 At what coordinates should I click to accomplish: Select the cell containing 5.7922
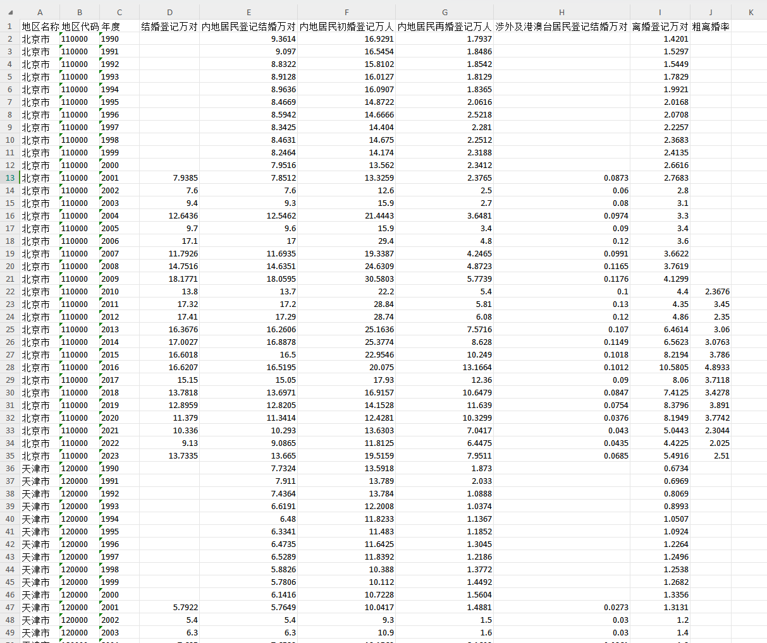coord(169,607)
